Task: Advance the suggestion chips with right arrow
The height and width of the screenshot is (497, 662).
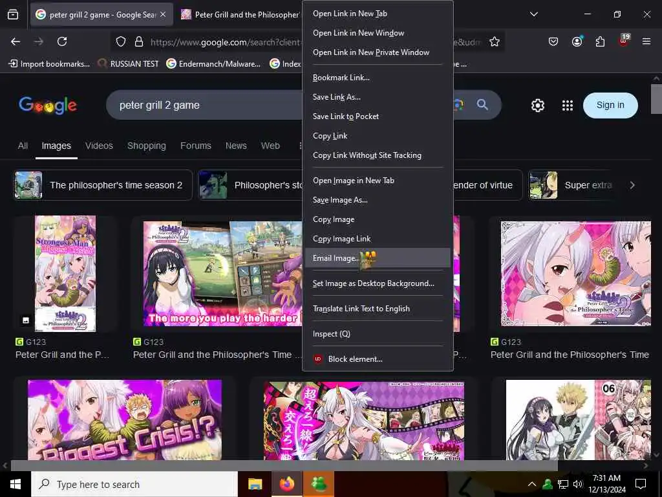Action: coord(632,185)
